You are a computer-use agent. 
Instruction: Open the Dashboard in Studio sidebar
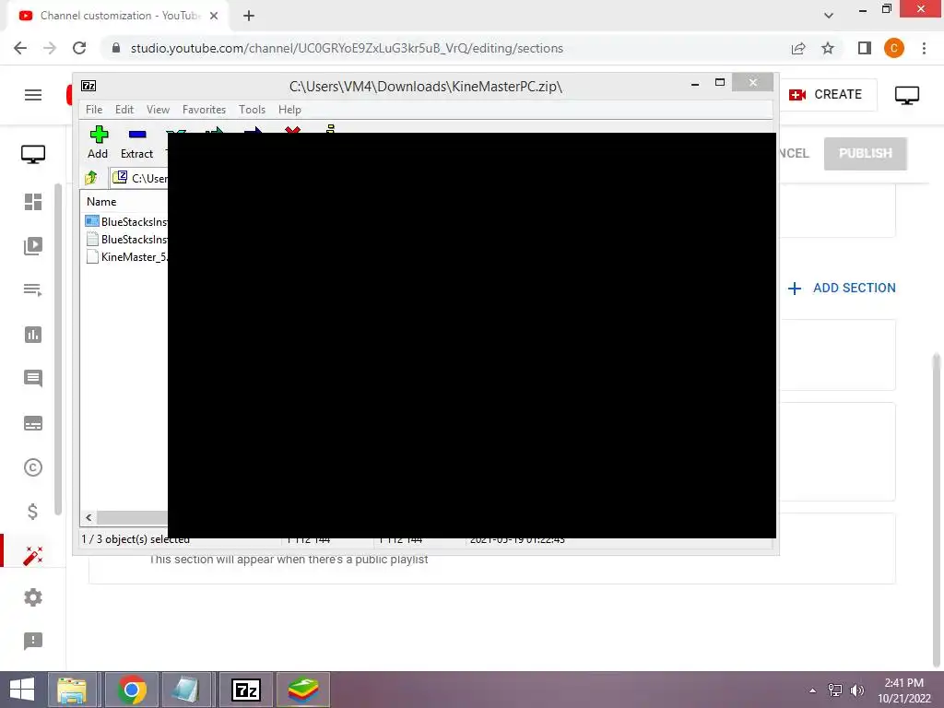tap(33, 202)
